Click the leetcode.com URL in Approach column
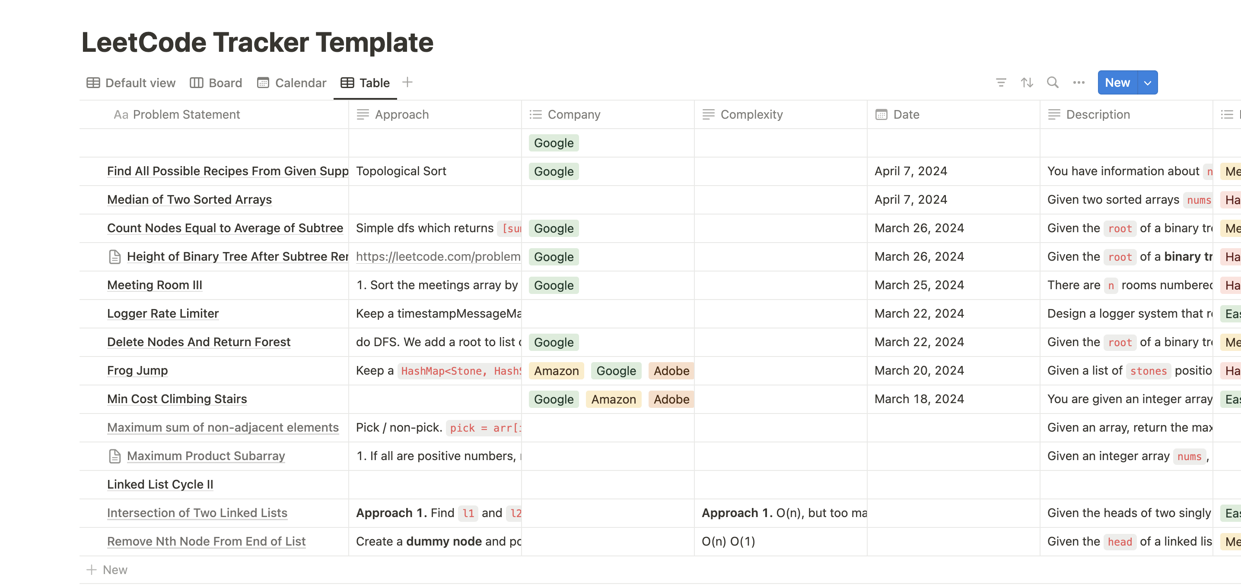 click(437, 257)
